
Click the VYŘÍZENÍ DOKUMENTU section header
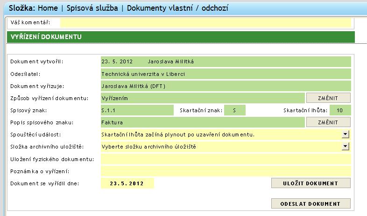coord(181,37)
